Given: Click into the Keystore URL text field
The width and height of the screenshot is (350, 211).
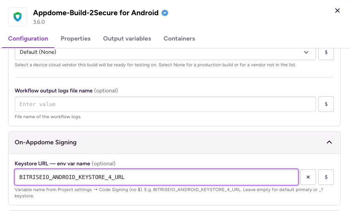Looking at the screenshot, I should [156, 177].
